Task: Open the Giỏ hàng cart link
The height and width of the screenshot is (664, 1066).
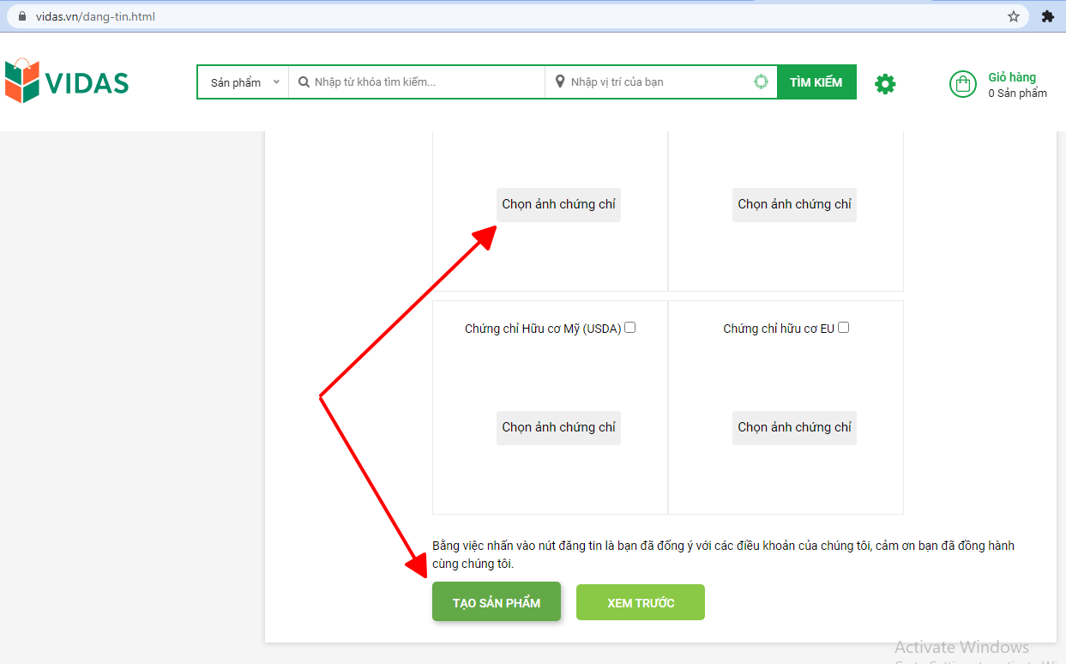Action: [1012, 77]
